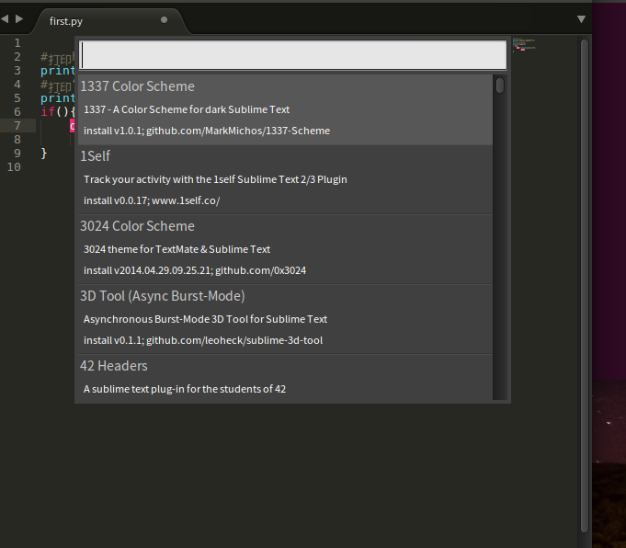This screenshot has height=548, width=626.
Task: Click the closing brace on line 9
Action: tap(44, 153)
